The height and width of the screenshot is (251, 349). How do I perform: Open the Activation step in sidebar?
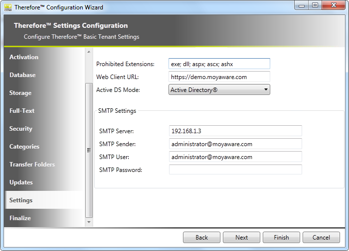24,57
